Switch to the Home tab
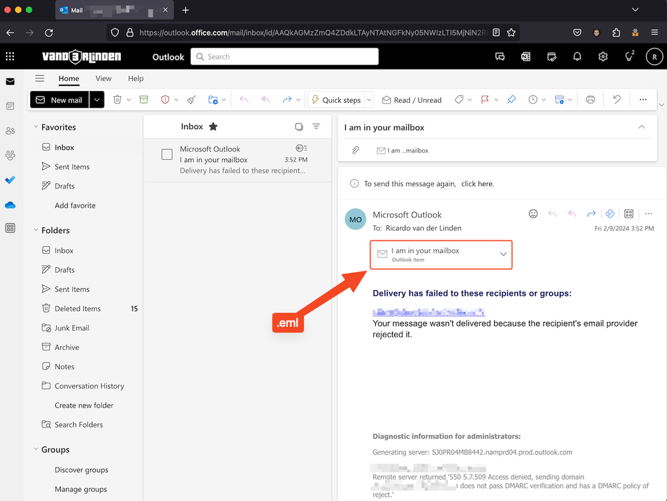This screenshot has height=501, width=667. [x=69, y=78]
